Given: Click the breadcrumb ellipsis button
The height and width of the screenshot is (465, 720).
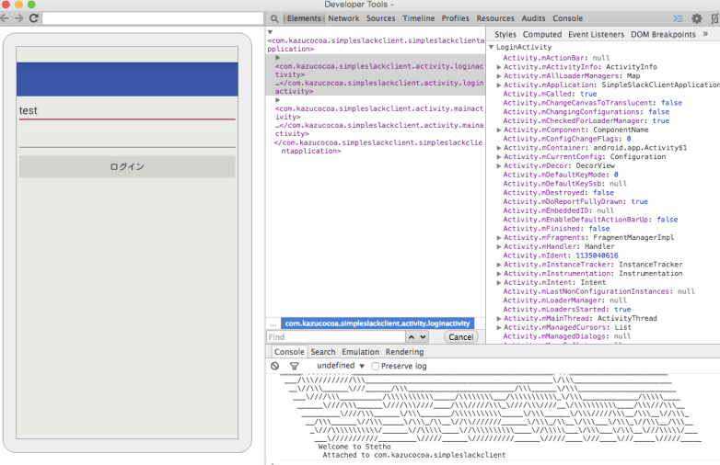Looking at the screenshot, I should 273,323.
